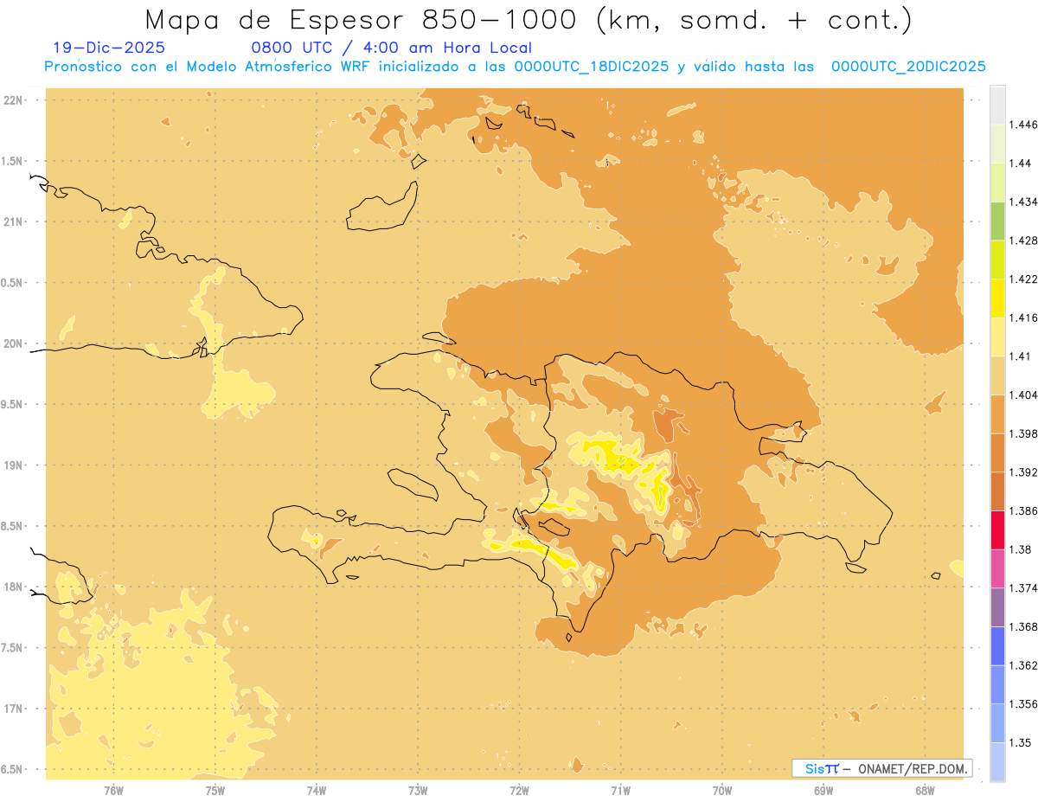Click the bright yellow legend swatch between 1.416 and 1.422

point(997,298)
